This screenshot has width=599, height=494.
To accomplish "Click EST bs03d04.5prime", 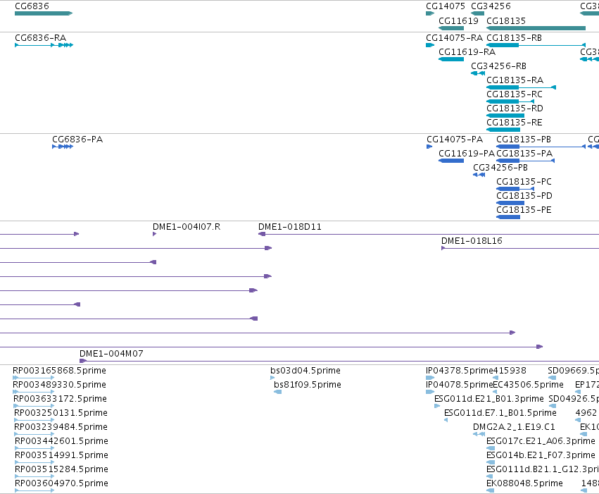I will click(x=272, y=378).
